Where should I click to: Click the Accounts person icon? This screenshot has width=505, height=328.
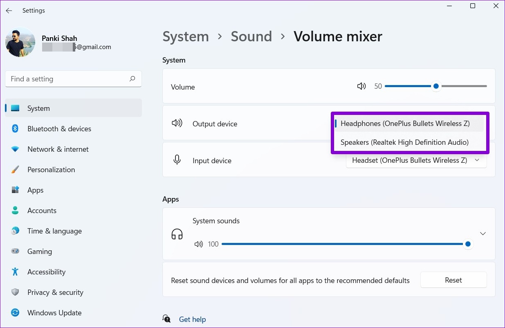(x=15, y=211)
